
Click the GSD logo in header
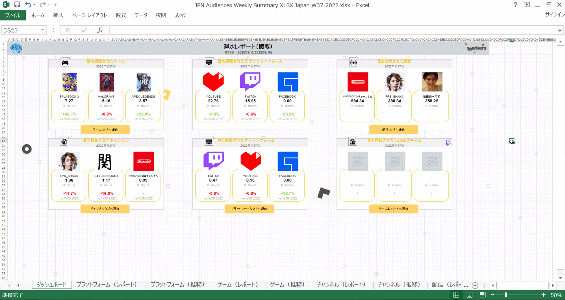point(16,48)
